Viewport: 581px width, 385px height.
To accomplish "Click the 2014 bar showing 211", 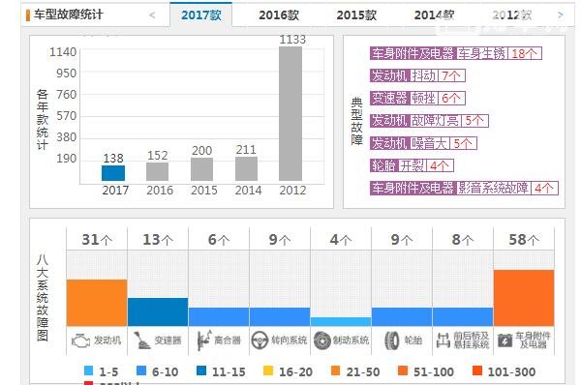I will pyautogui.click(x=246, y=169).
